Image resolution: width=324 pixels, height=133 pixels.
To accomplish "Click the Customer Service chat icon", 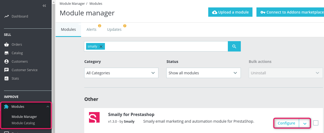I will tap(7, 70).
